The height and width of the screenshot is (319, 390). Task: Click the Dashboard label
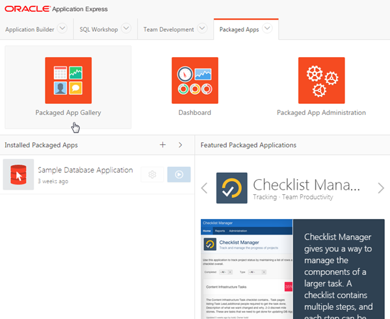point(195,112)
